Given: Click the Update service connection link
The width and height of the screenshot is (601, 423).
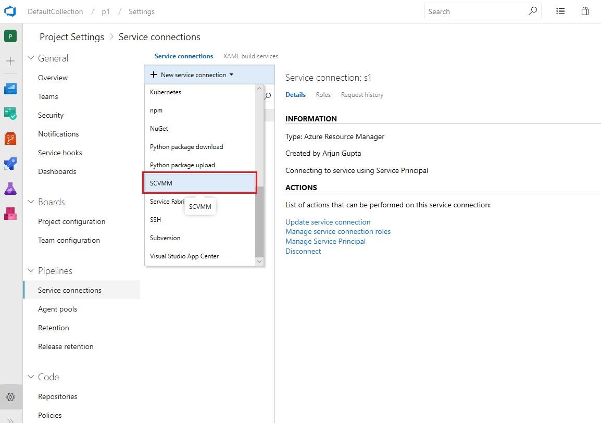Looking at the screenshot, I should (328, 222).
